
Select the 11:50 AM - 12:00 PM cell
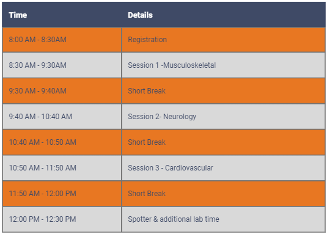click(62, 194)
